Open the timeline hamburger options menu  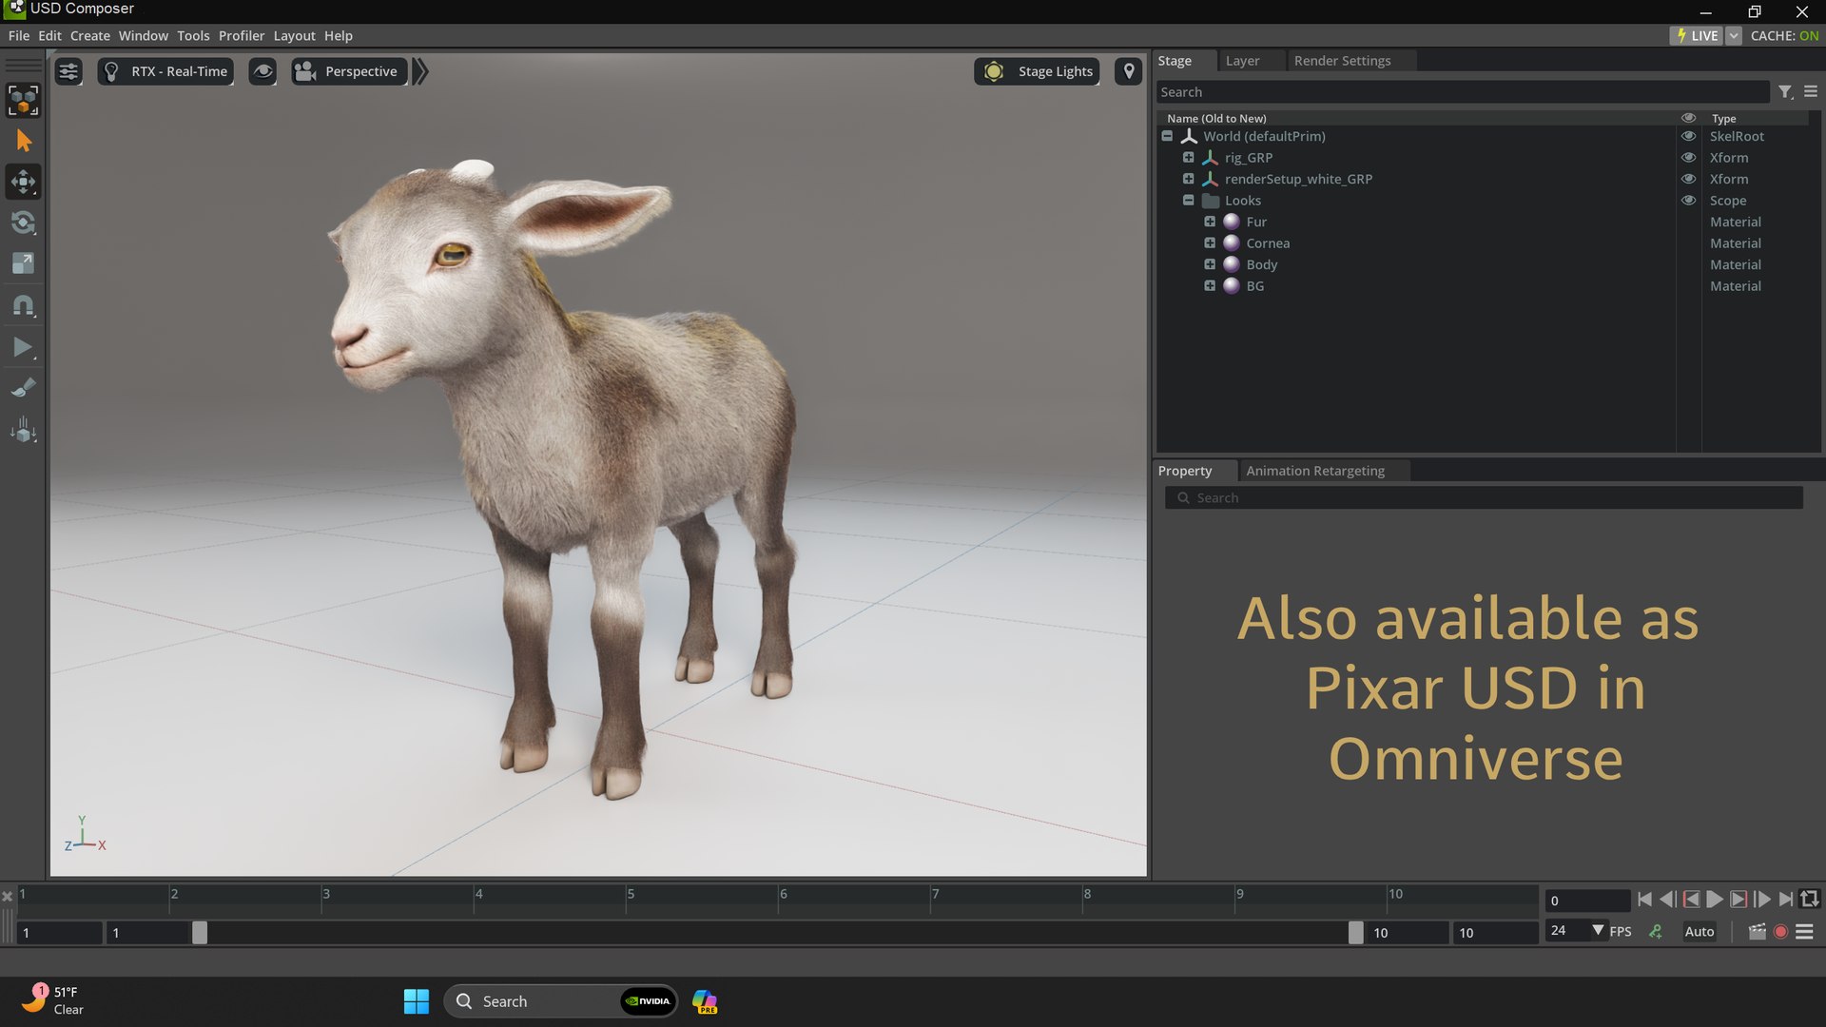1804,932
